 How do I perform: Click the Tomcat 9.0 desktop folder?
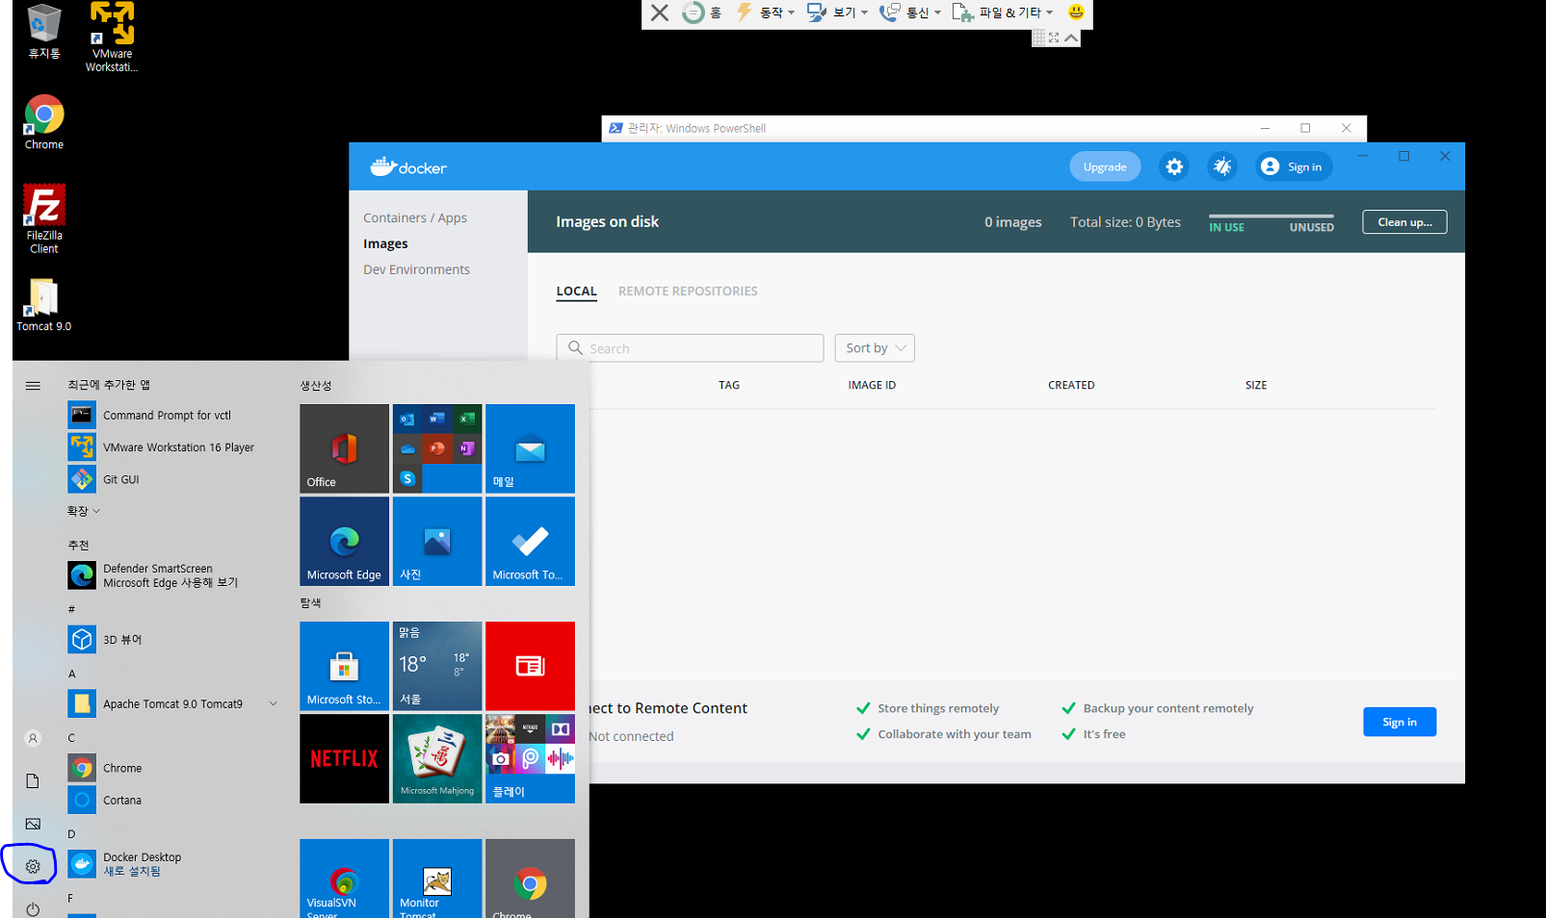[x=44, y=305]
